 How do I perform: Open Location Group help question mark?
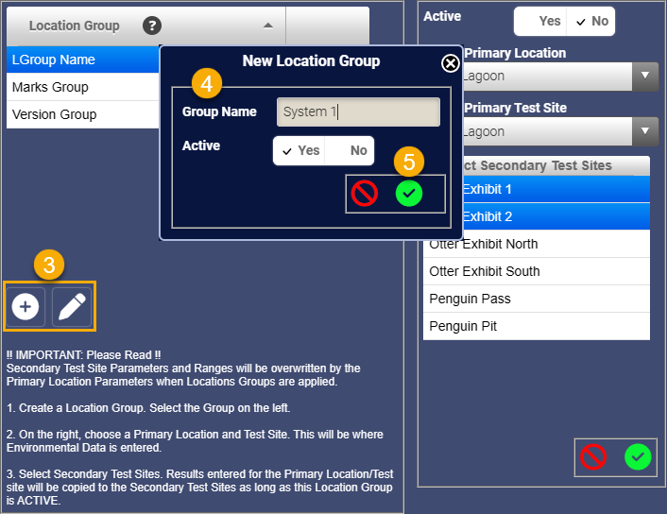click(x=152, y=26)
